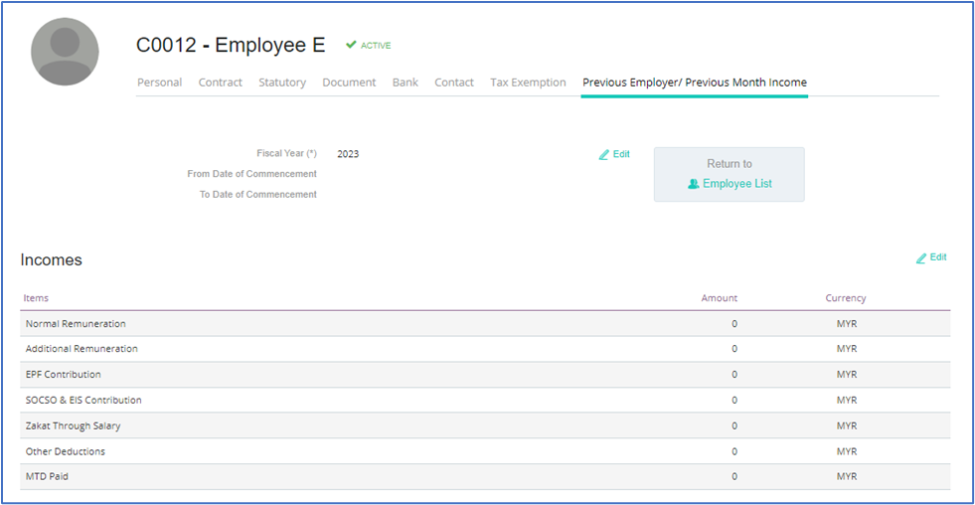Go to the Statutory tab
Screen dimensions: 975x505
tap(282, 83)
